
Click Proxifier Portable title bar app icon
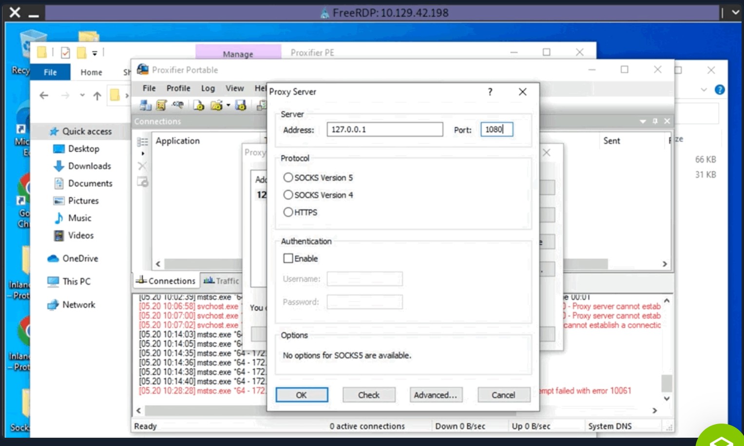[143, 69]
